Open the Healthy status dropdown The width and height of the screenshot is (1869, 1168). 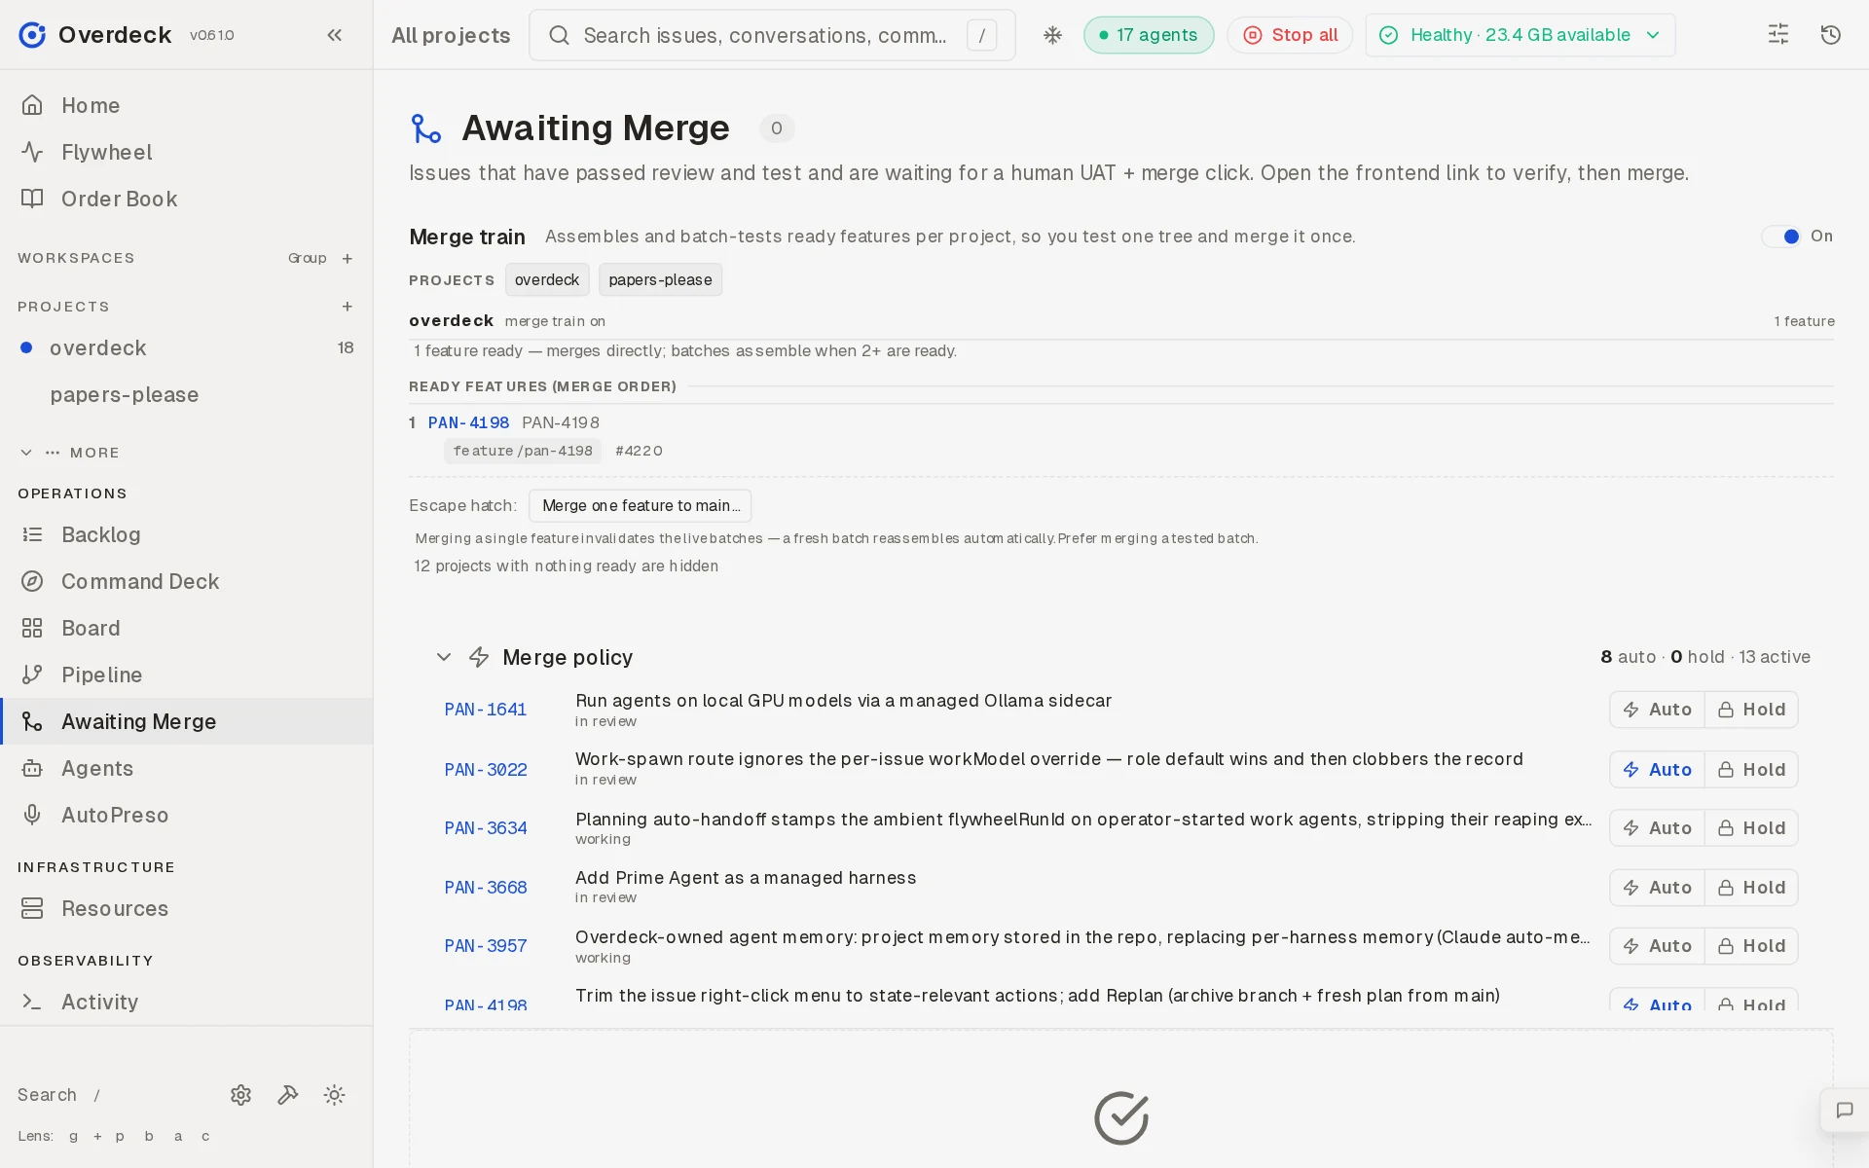tap(1520, 35)
